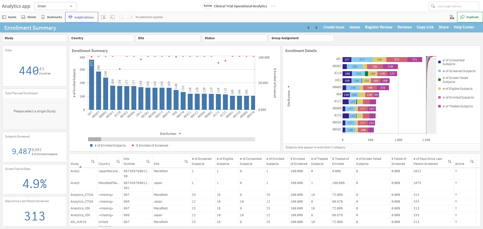Open the Bookmarks tab

click(x=52, y=17)
